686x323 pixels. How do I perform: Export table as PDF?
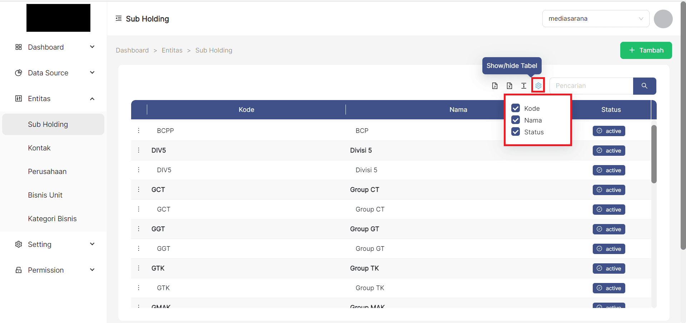coord(495,86)
